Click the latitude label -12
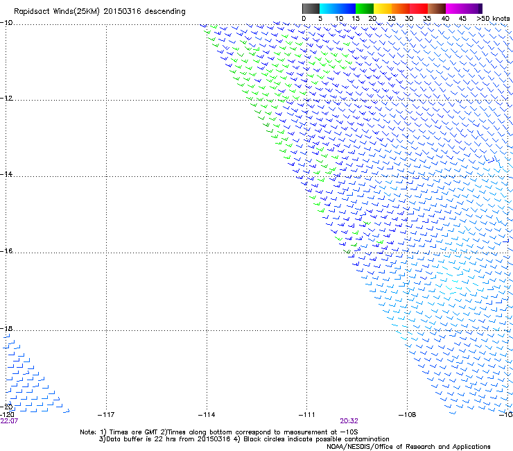The image size is (513, 451). point(6,99)
